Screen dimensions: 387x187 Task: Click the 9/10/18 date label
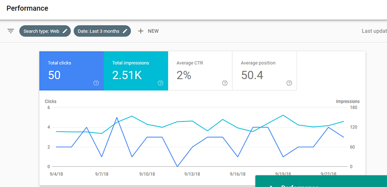click(x=147, y=174)
